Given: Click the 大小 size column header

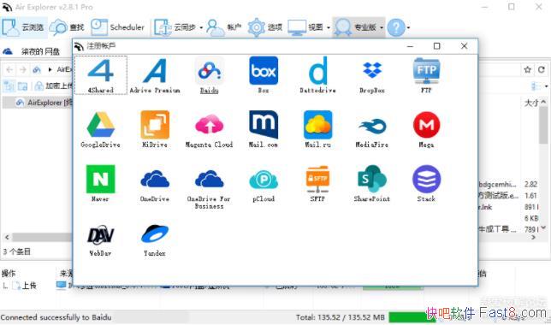Looking at the screenshot, I should (530, 103).
